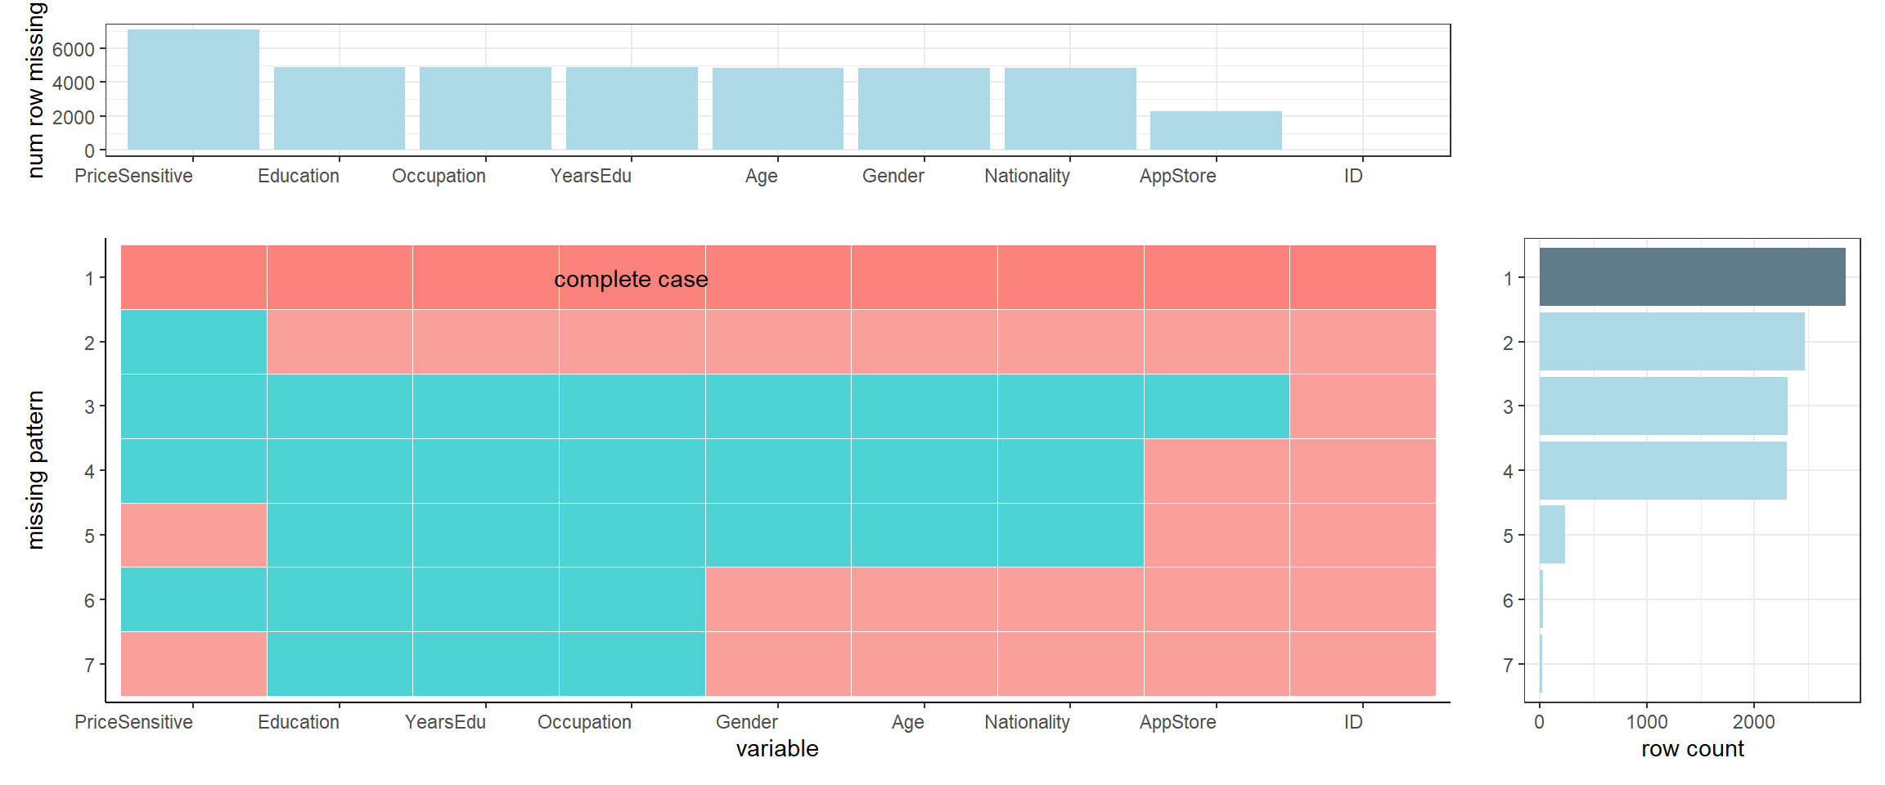The height and width of the screenshot is (785, 1885).
Task: Click the 6000 tick label on top chart
Action: tap(73, 50)
